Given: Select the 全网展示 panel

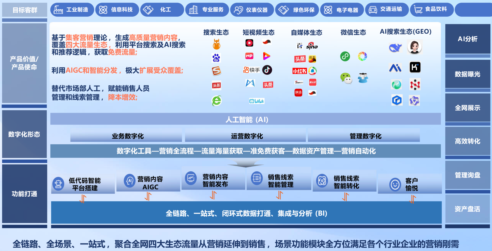Looking at the screenshot, I should (x=468, y=108).
